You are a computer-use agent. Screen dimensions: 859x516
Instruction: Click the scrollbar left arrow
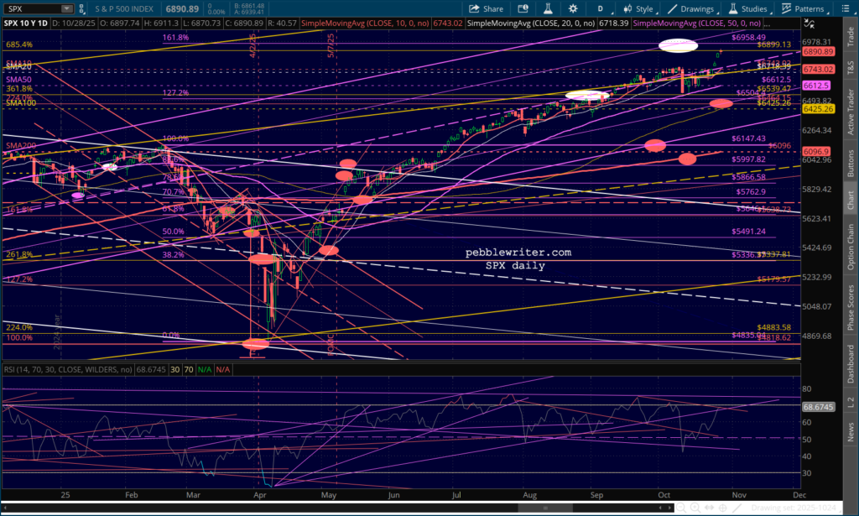(x=660, y=508)
